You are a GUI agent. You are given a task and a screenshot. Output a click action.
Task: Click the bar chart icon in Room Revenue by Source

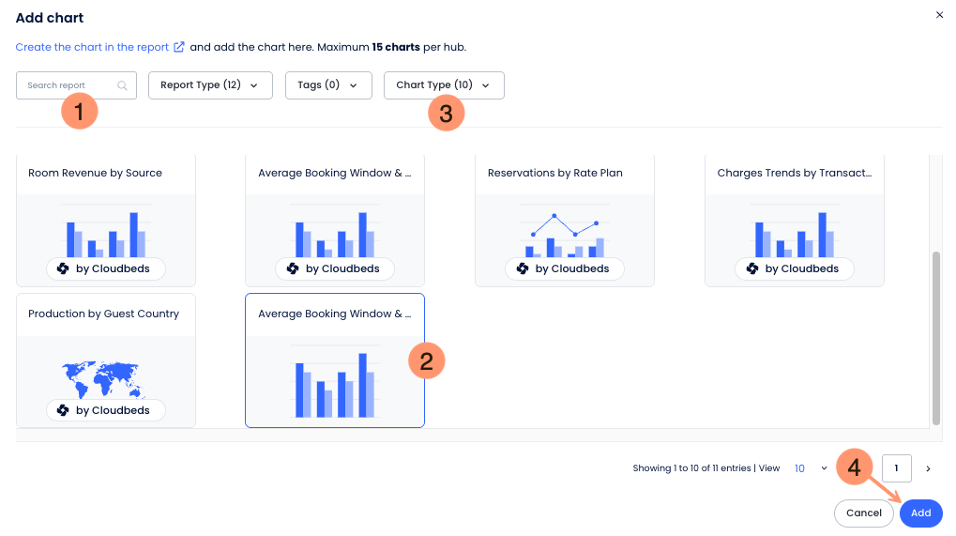[106, 235]
